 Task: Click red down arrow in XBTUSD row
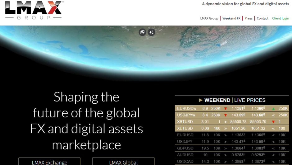[x=273, y=122]
